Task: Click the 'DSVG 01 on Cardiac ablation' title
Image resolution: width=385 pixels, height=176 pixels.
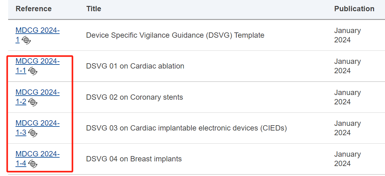Action: point(135,66)
